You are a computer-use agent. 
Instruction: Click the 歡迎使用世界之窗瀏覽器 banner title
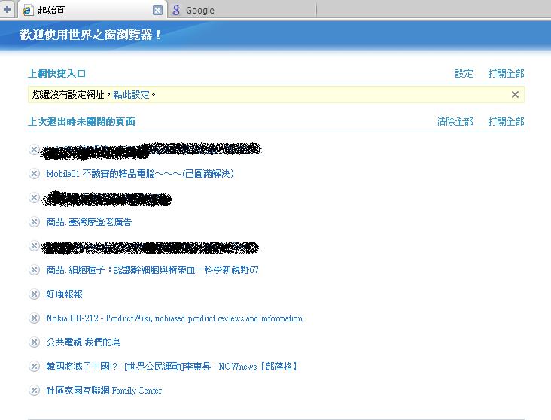click(x=90, y=35)
